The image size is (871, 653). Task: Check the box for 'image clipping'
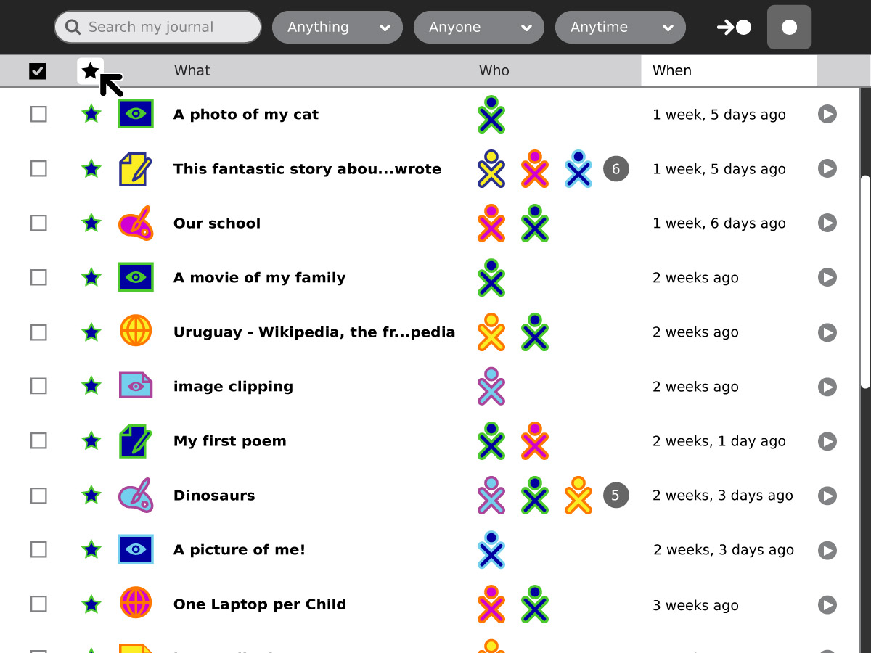tap(38, 387)
